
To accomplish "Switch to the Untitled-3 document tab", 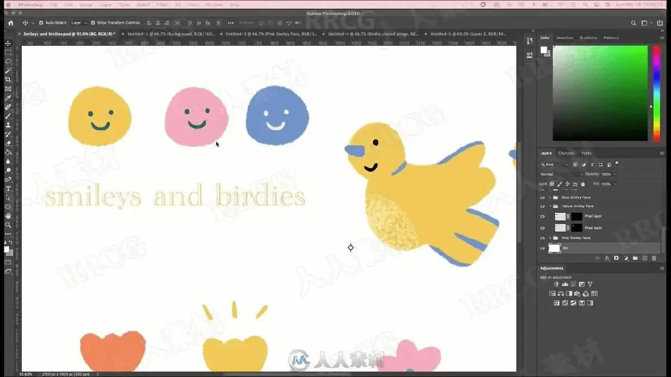I will (271, 34).
